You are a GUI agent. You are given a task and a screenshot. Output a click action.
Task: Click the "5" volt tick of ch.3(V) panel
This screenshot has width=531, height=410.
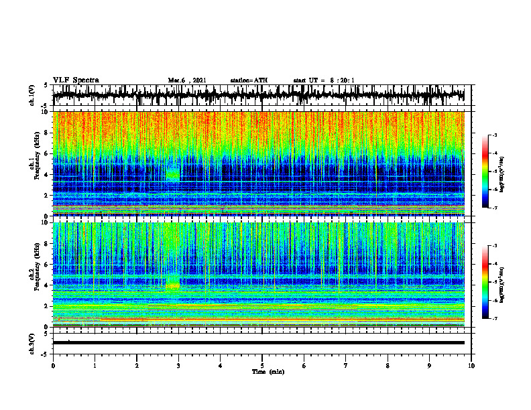(x=46, y=334)
